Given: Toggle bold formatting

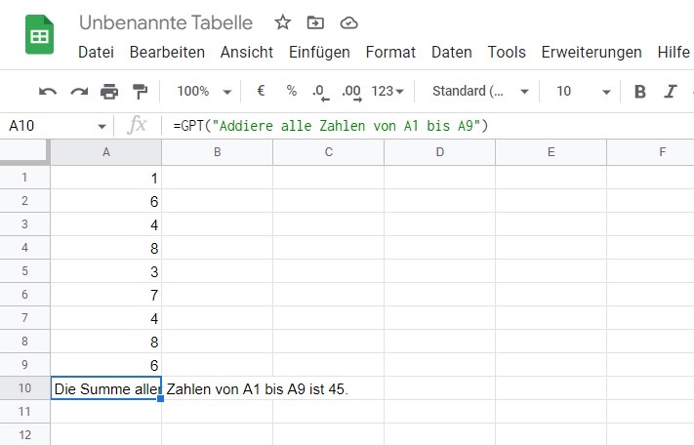Looking at the screenshot, I should pyautogui.click(x=640, y=92).
